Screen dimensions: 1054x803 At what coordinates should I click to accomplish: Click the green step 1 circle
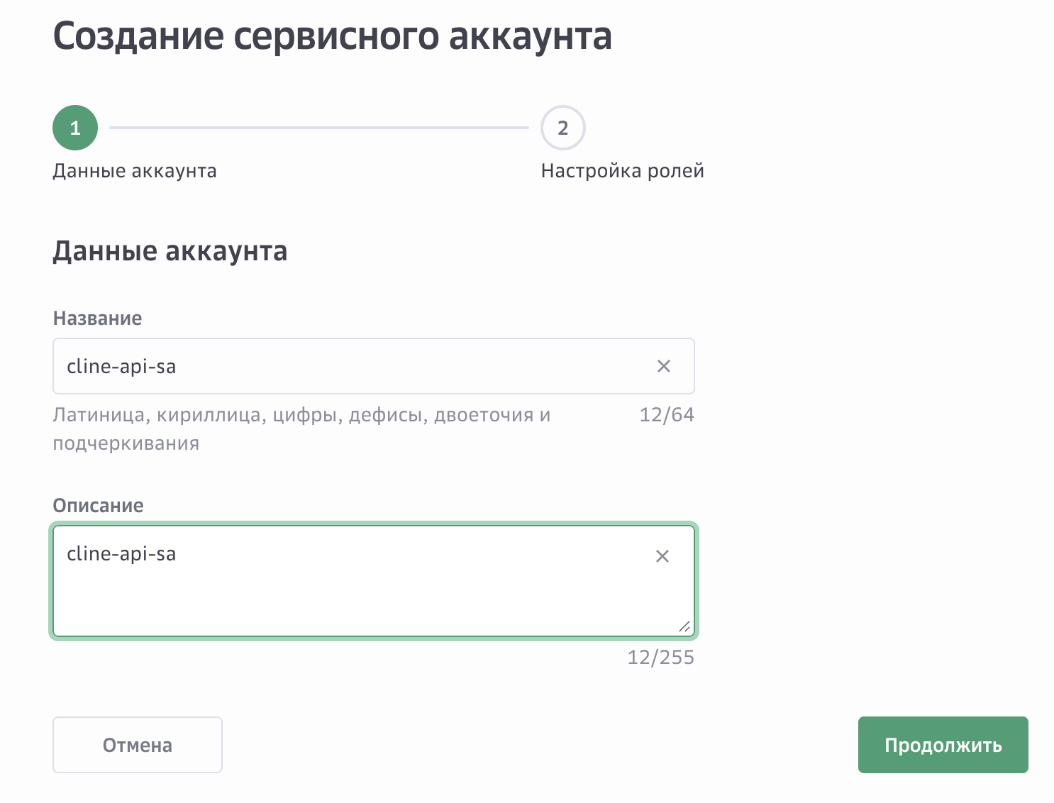coord(75,128)
